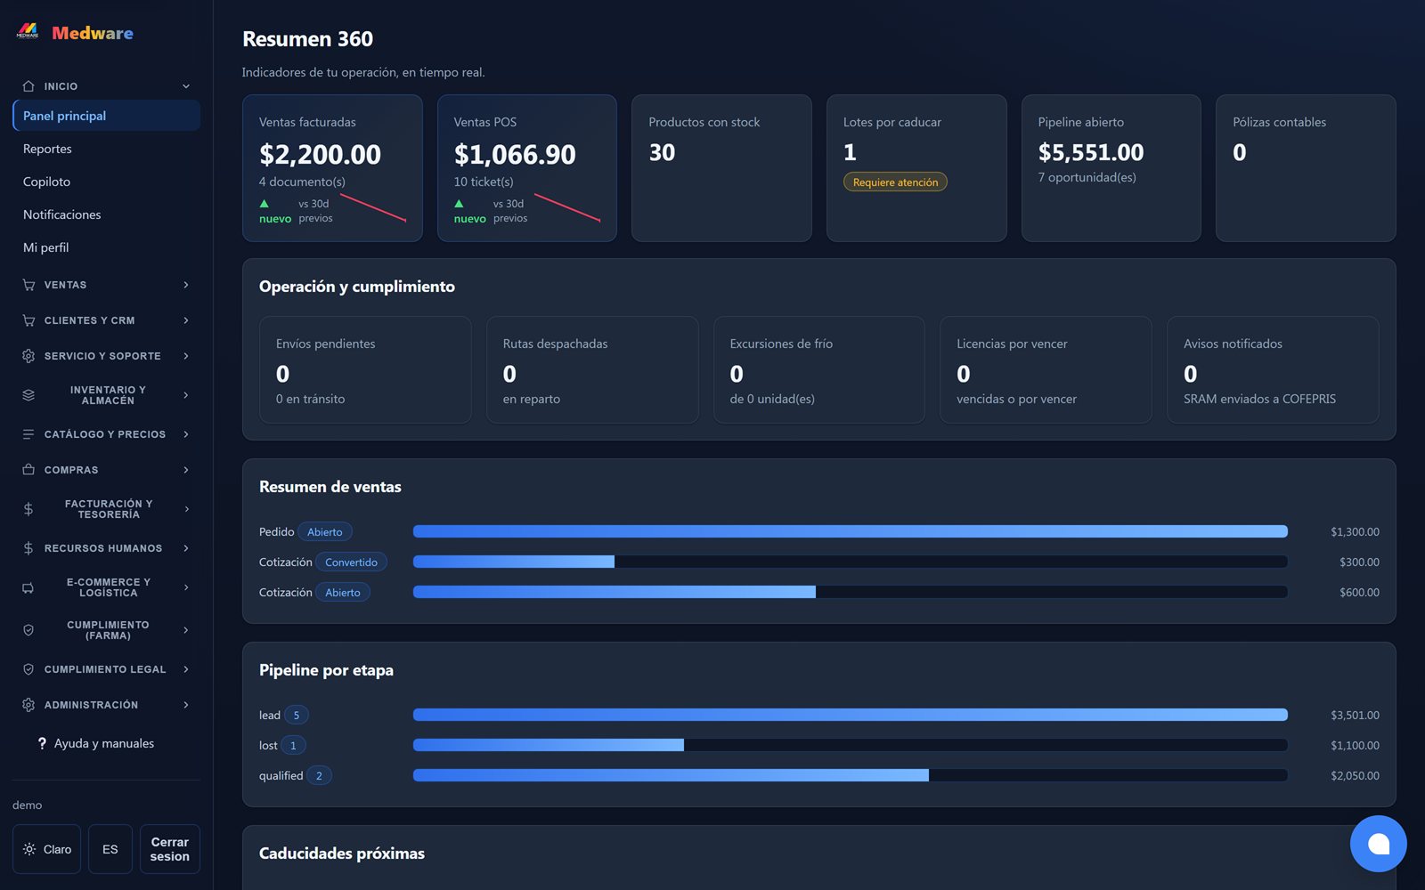1425x890 pixels.
Task: Open the Ayuda y manuales link
Action: point(104,743)
